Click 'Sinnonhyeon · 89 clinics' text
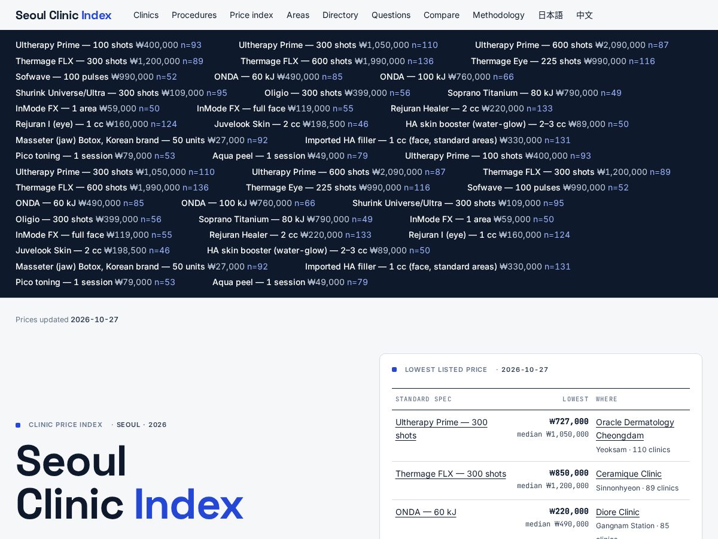Viewport: 718px width, 539px height. click(637, 488)
